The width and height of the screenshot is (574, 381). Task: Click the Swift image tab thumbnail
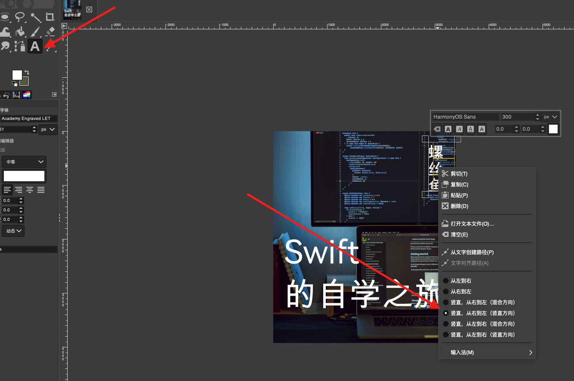[x=72, y=10]
